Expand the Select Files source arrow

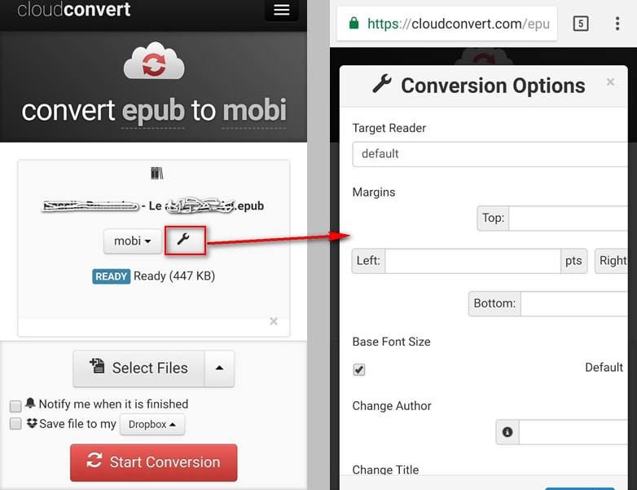click(219, 369)
